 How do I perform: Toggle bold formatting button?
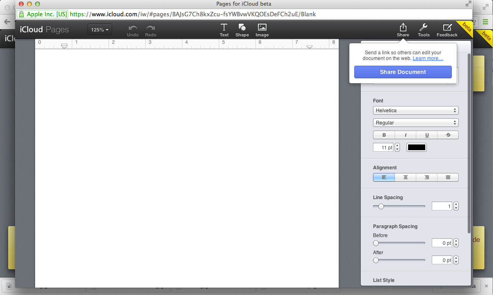coord(384,135)
